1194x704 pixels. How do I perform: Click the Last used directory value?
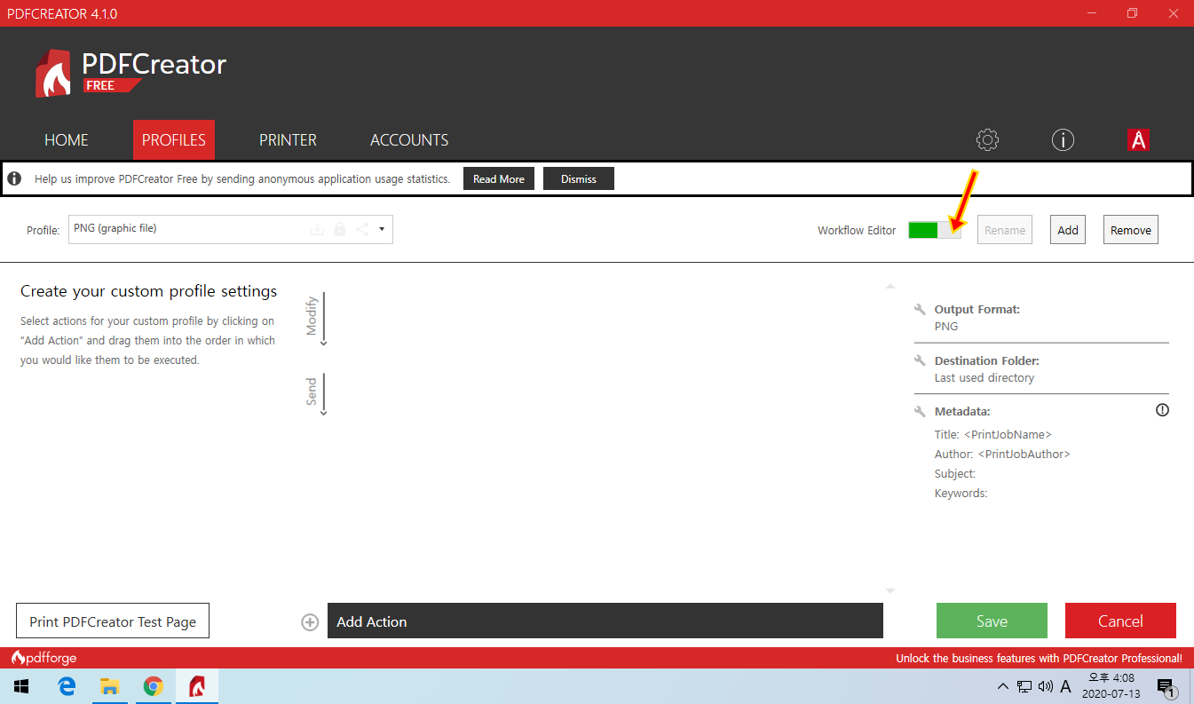[x=984, y=378]
